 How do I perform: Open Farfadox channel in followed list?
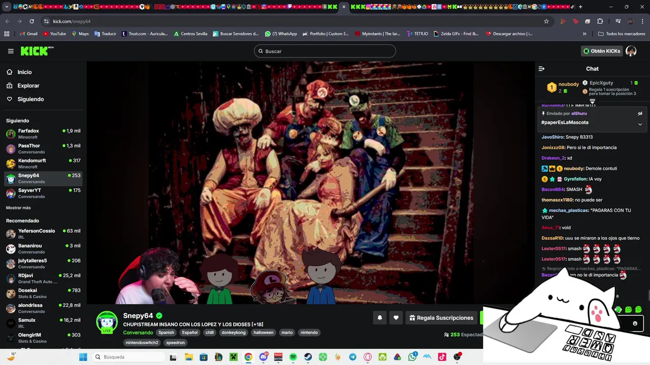43,134
